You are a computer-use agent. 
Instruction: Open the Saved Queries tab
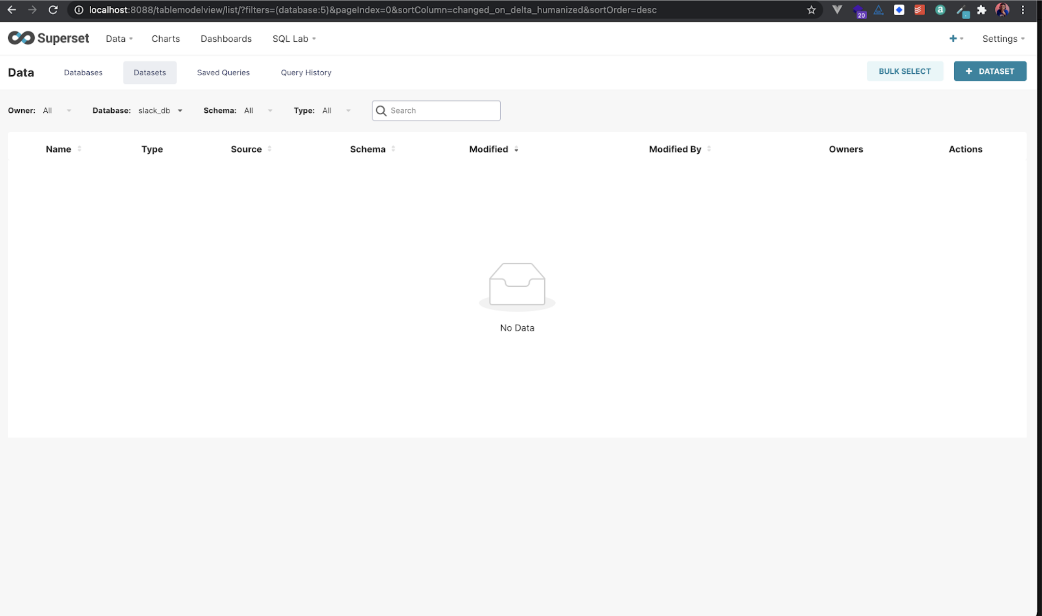pyautogui.click(x=223, y=72)
